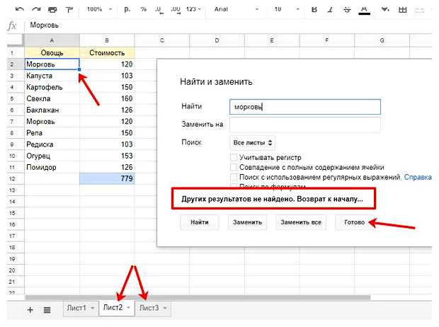Open the Arial font dropdown

(x=236, y=9)
